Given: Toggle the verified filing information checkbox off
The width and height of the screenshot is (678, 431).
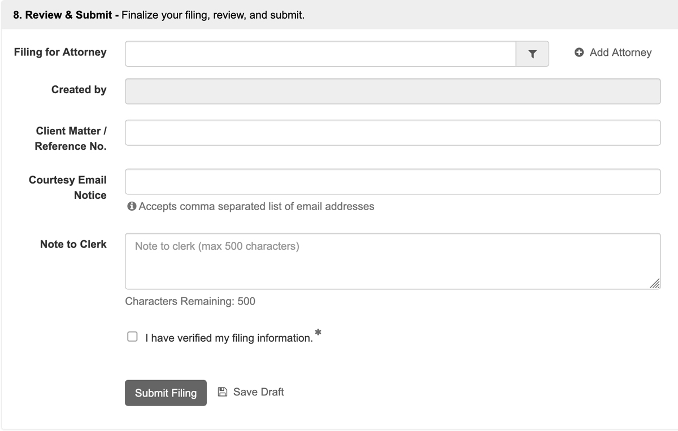Looking at the screenshot, I should click(132, 336).
